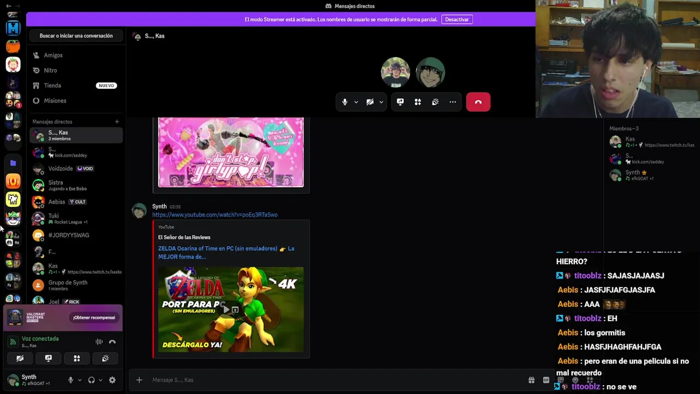Screen dimensions: 700x394
Task: Open the soundboard in call controls bar
Action: click(435, 102)
